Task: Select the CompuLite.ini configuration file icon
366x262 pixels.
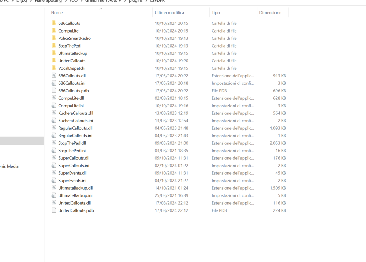Action: tap(54, 106)
